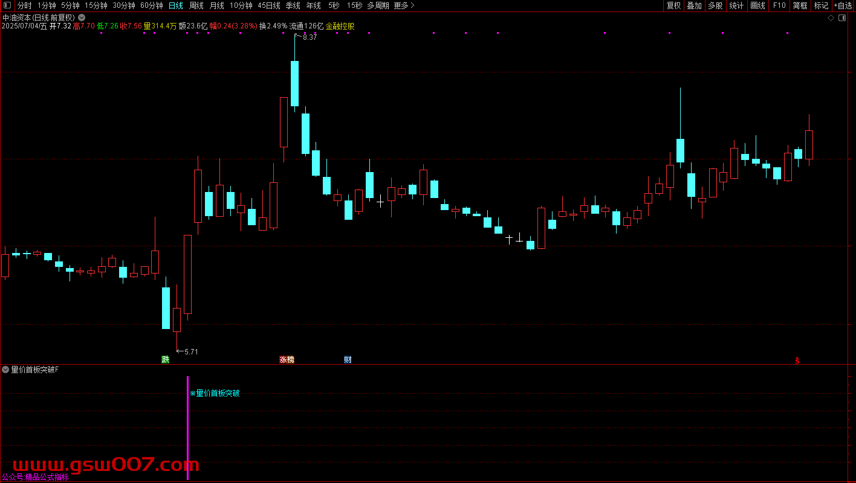Image resolution: width=856 pixels, height=483 pixels.
Task: Click the red S marker at bottom right
Action: pyautogui.click(x=797, y=360)
